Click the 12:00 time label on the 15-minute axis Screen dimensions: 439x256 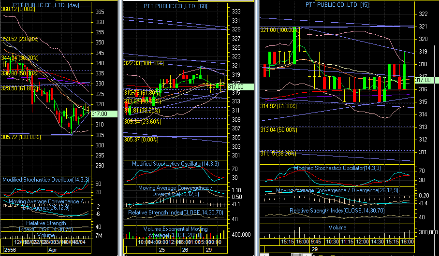362,242
